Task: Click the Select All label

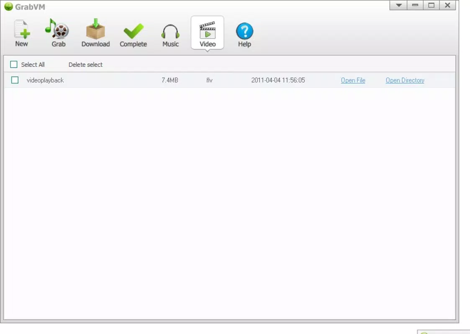Action: [33, 65]
